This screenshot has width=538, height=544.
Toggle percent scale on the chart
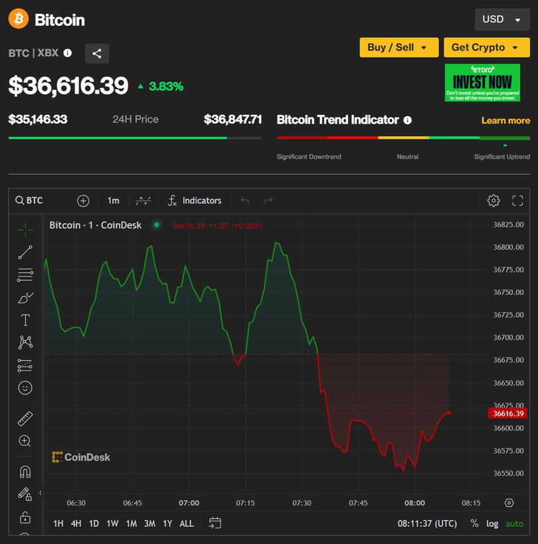pyautogui.click(x=474, y=523)
